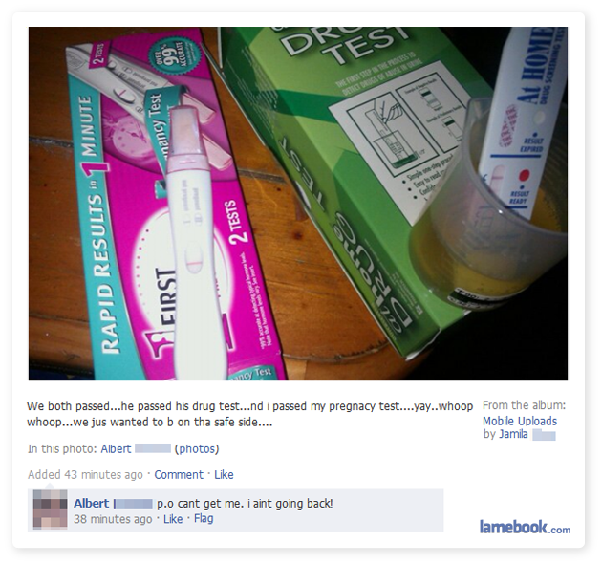Image resolution: width=602 pixels, height=565 pixels.
Task: Click the '38 minutes ago' comment timestamp
Action: click(x=113, y=519)
